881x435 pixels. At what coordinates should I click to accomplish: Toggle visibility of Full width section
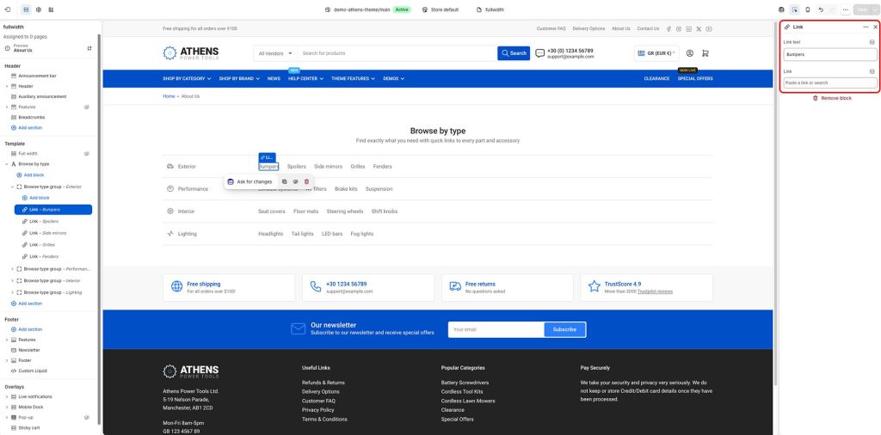87,153
